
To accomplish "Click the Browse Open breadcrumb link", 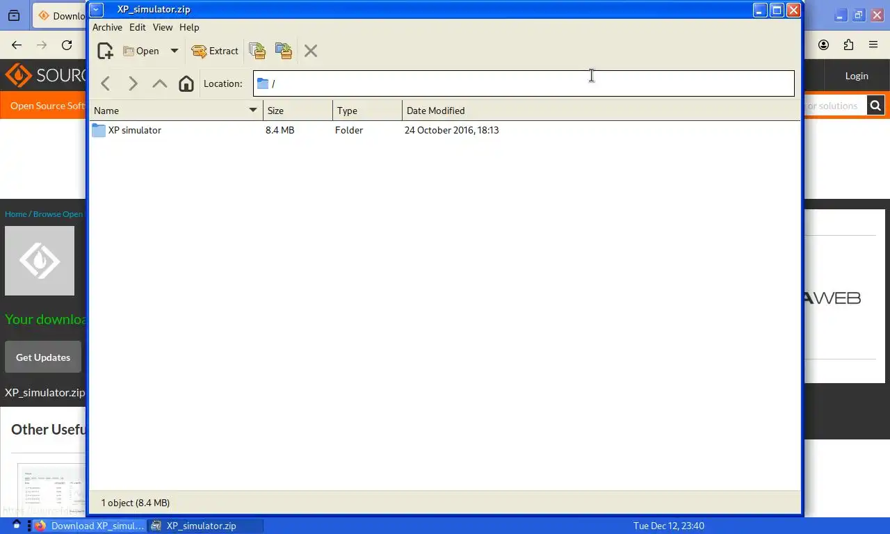I will 58,214.
